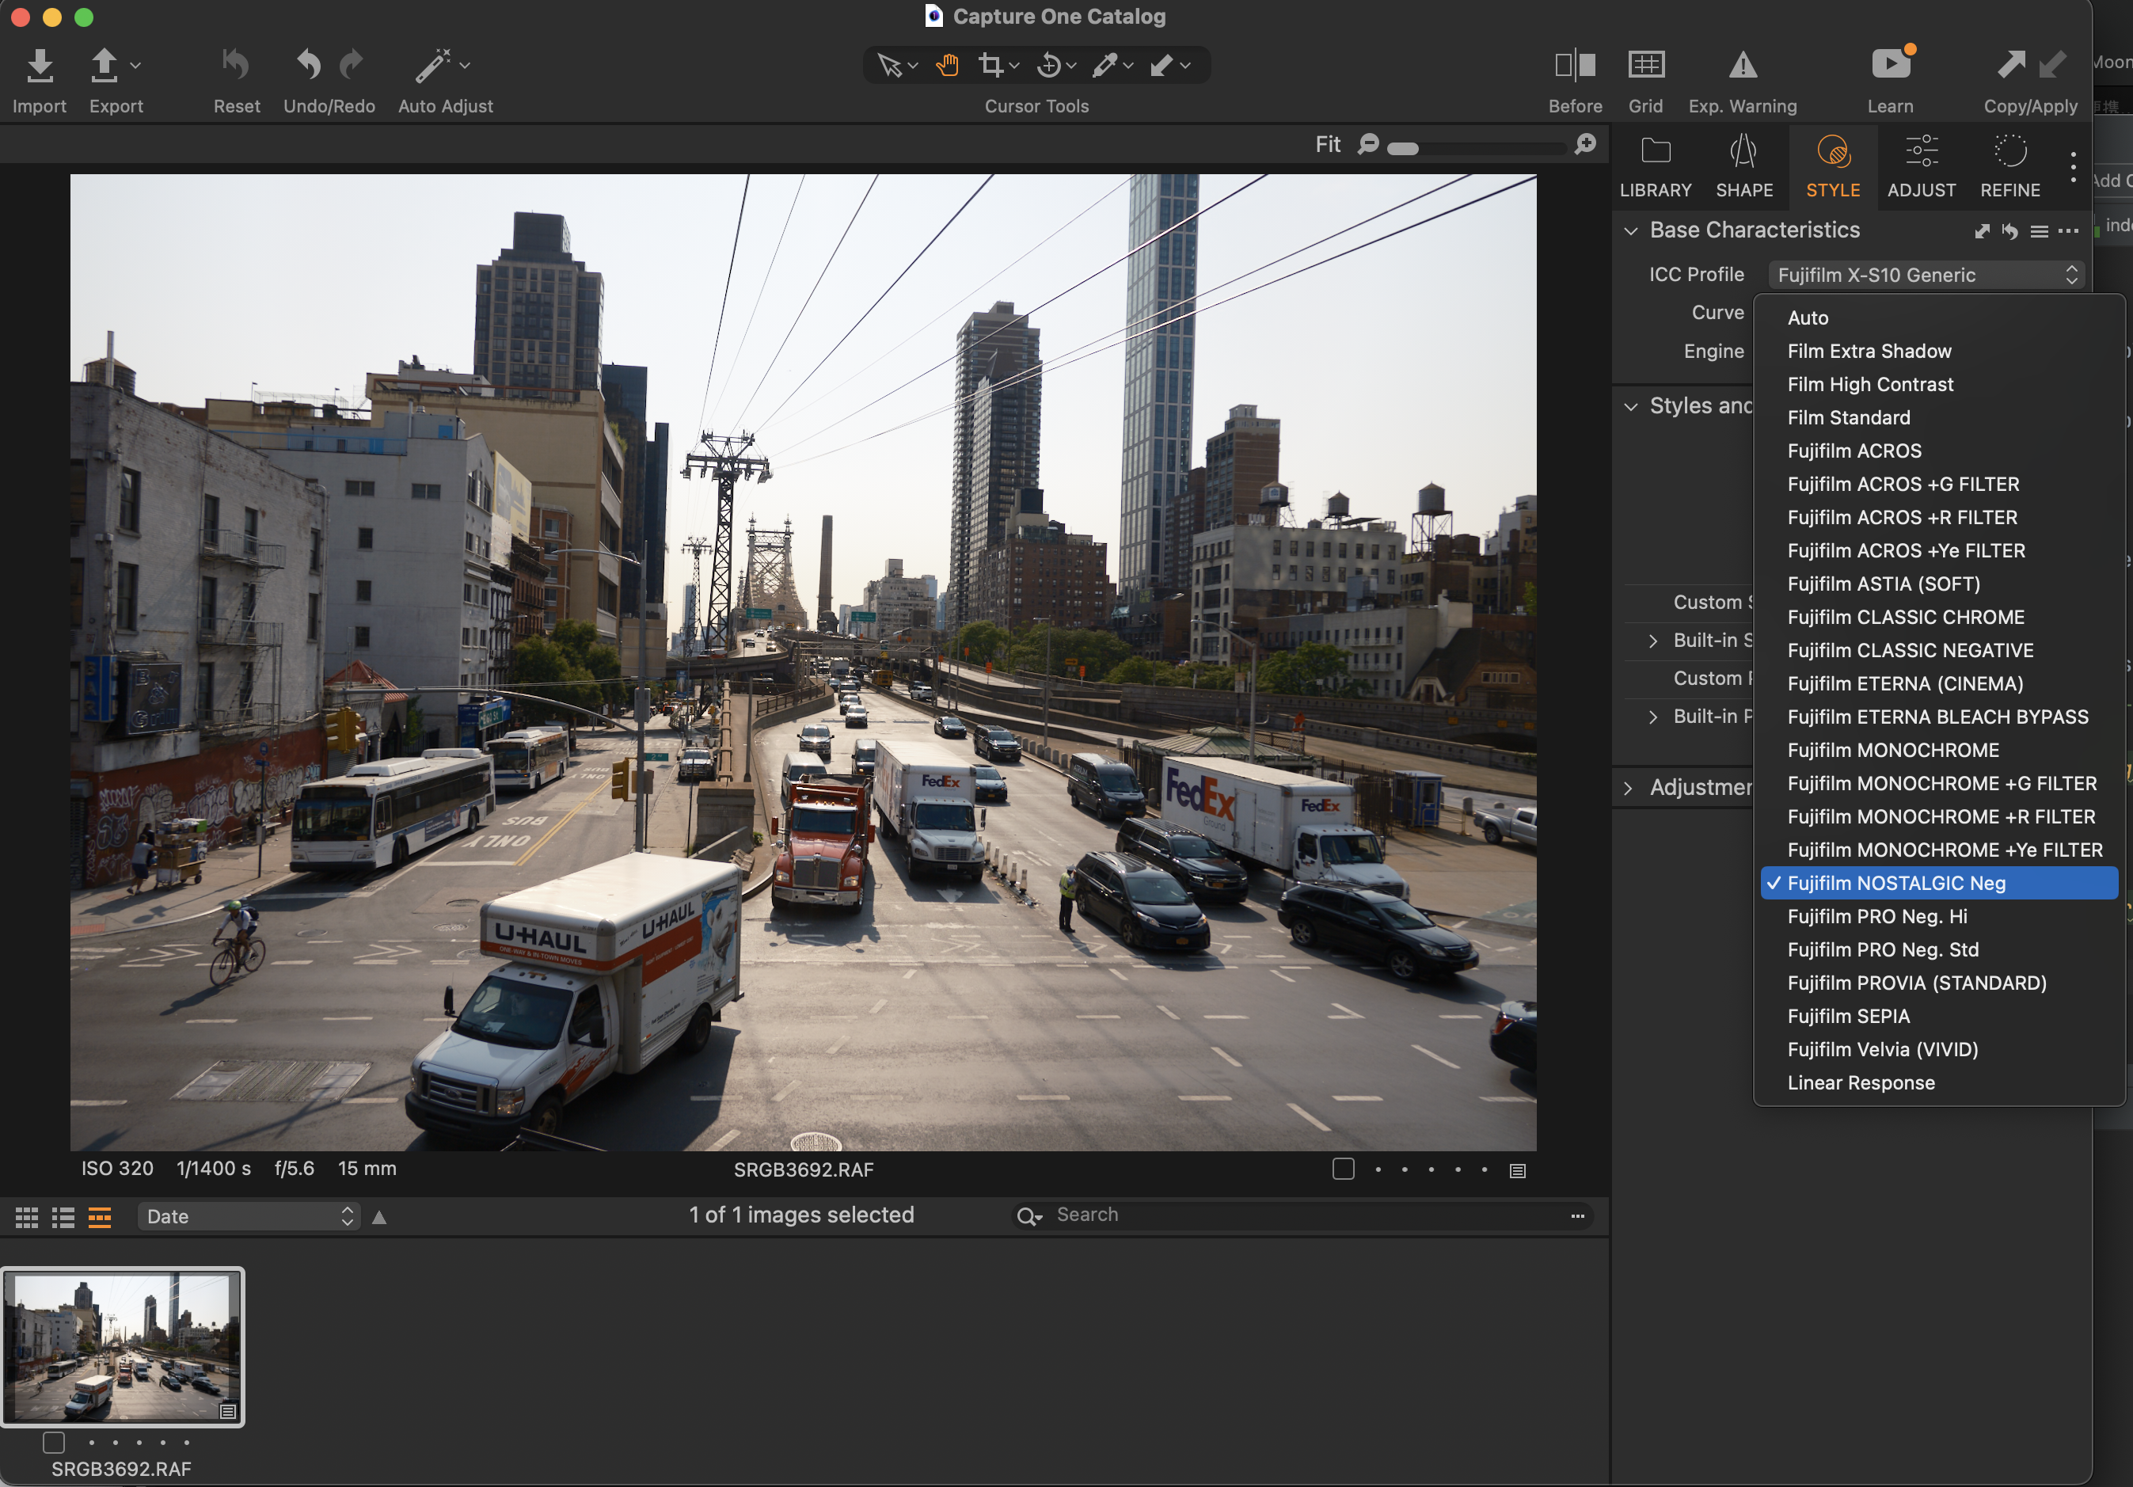Click the Undo arrow
Viewport: 2133px width, 1487px height.
[309, 65]
